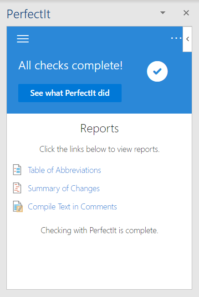The height and width of the screenshot is (297, 199).
Task: Click the See what PerfectIt did button
Action: pyautogui.click(x=70, y=93)
